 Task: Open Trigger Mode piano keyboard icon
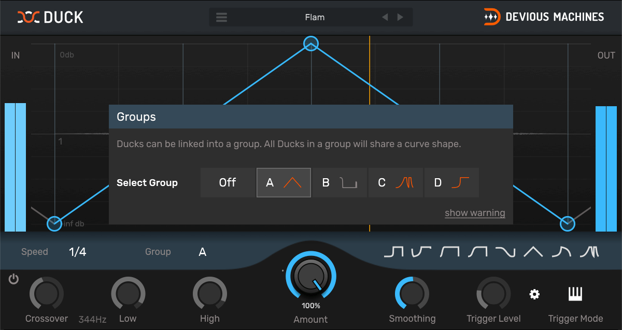coord(575,294)
